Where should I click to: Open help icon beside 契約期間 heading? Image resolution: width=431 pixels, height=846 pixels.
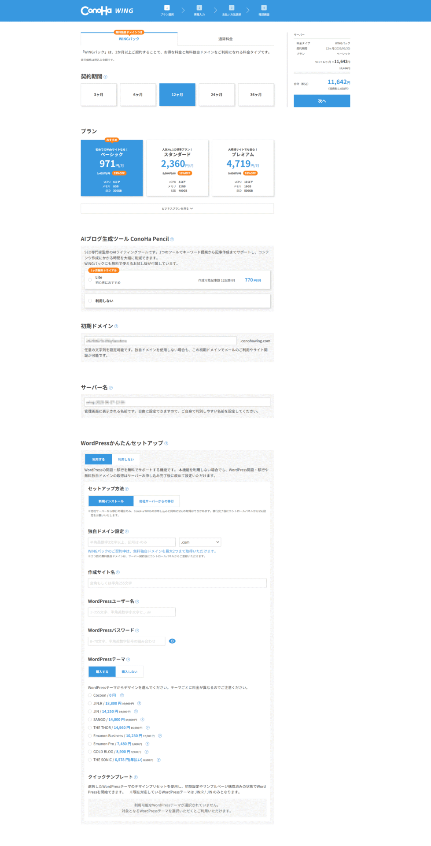point(105,77)
